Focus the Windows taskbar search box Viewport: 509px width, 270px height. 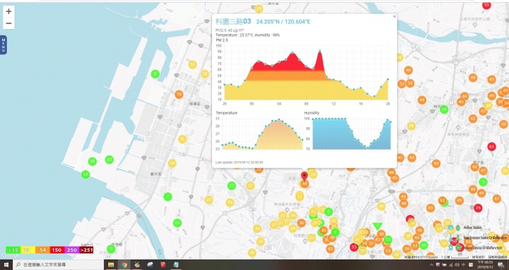[x=59, y=264]
